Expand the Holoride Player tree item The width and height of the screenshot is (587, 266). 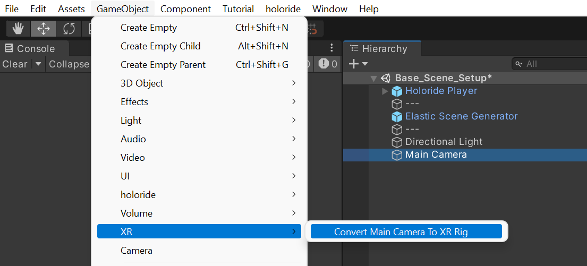click(385, 91)
